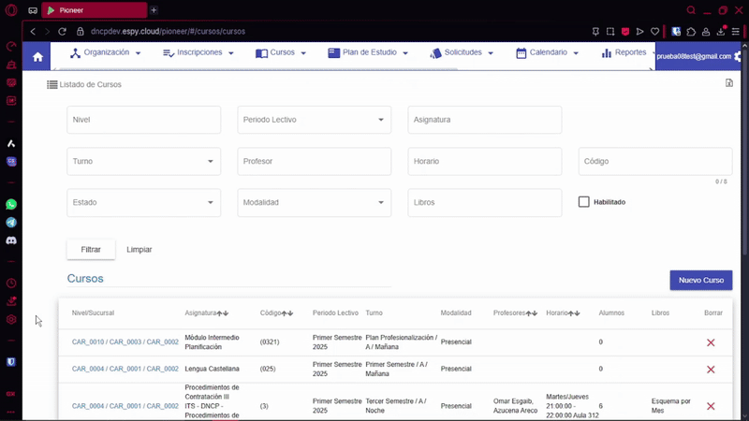Open the Periodo Lectivo dropdown
The height and width of the screenshot is (421, 749).
tap(314, 120)
